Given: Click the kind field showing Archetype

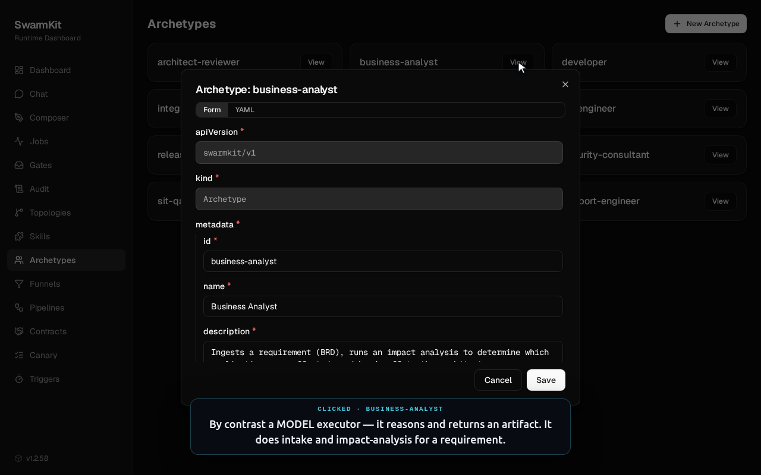Looking at the screenshot, I should click(379, 199).
